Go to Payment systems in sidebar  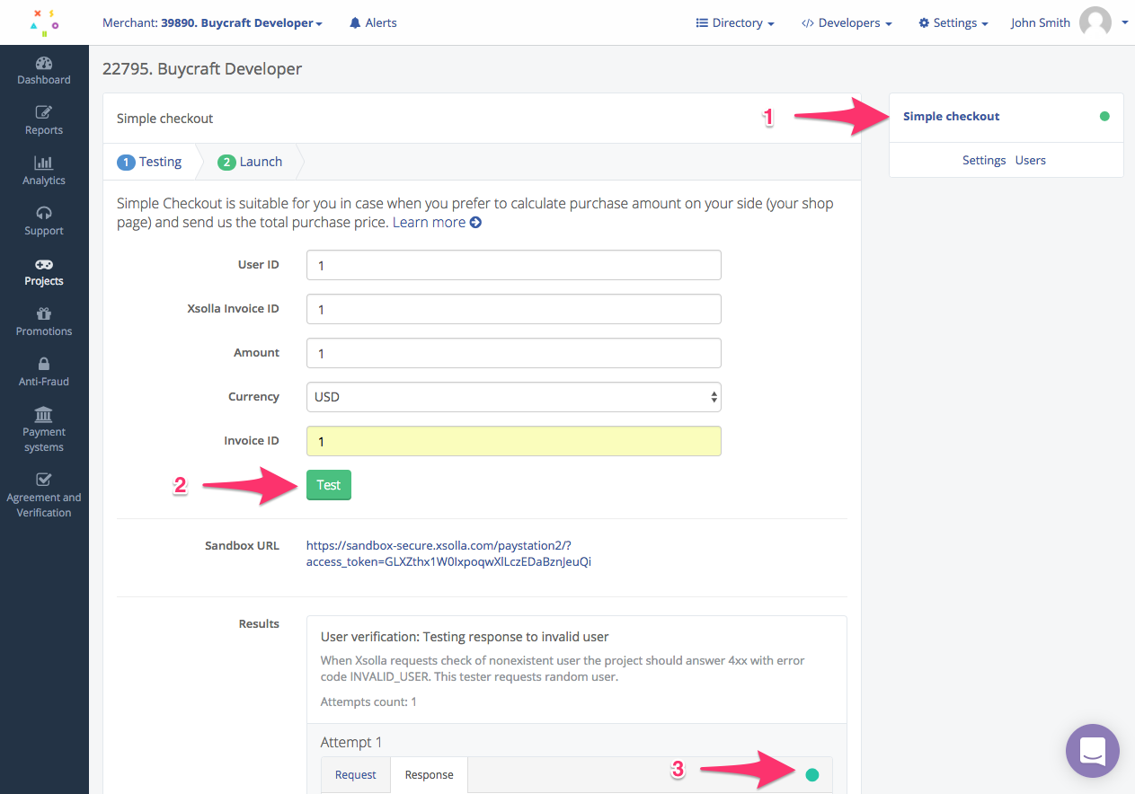44,430
